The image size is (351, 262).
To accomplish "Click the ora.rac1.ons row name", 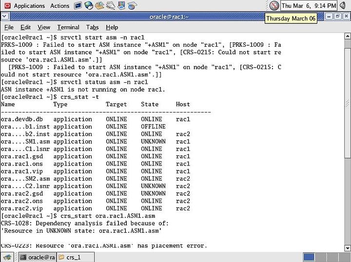I will tap(22, 164).
